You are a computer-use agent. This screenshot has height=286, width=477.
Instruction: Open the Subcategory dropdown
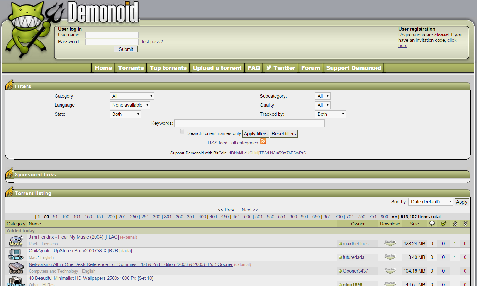coord(323,96)
